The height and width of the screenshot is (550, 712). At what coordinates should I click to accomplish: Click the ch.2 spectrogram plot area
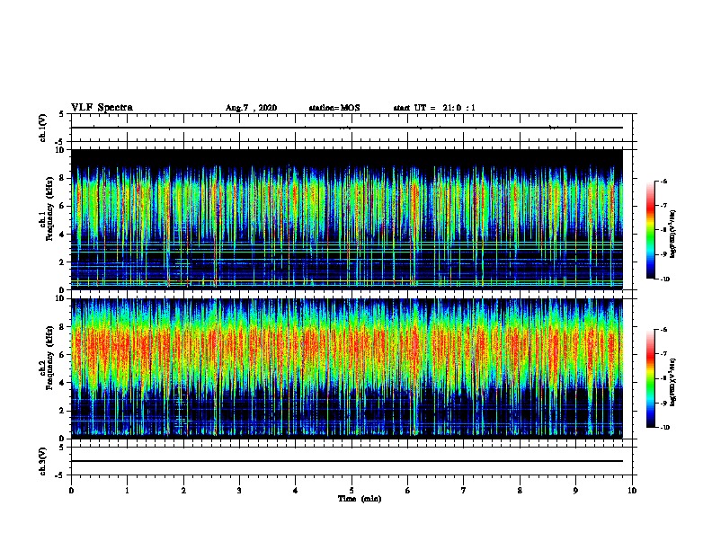tap(347, 368)
